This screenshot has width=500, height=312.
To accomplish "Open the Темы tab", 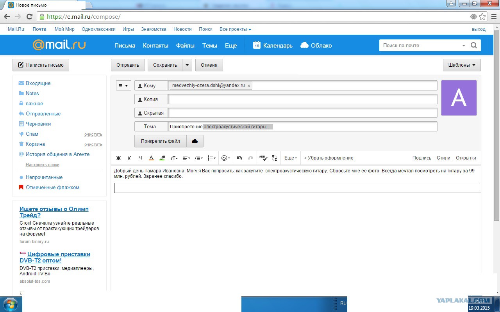I will click(x=210, y=46).
